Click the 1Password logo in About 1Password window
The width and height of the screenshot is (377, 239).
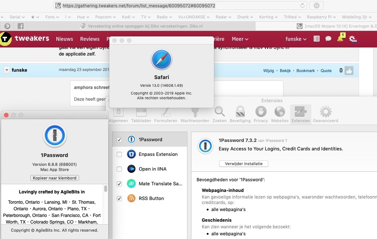pyautogui.click(x=54, y=135)
